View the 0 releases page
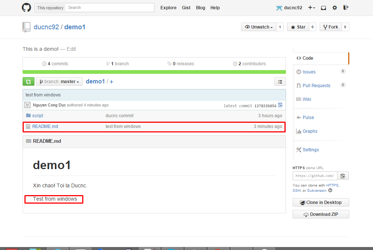 pos(180,64)
